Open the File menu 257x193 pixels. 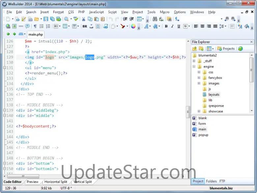coord(9,12)
